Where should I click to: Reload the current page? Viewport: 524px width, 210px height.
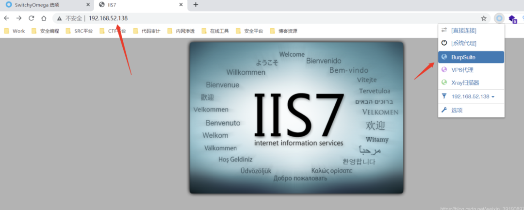[x=32, y=18]
